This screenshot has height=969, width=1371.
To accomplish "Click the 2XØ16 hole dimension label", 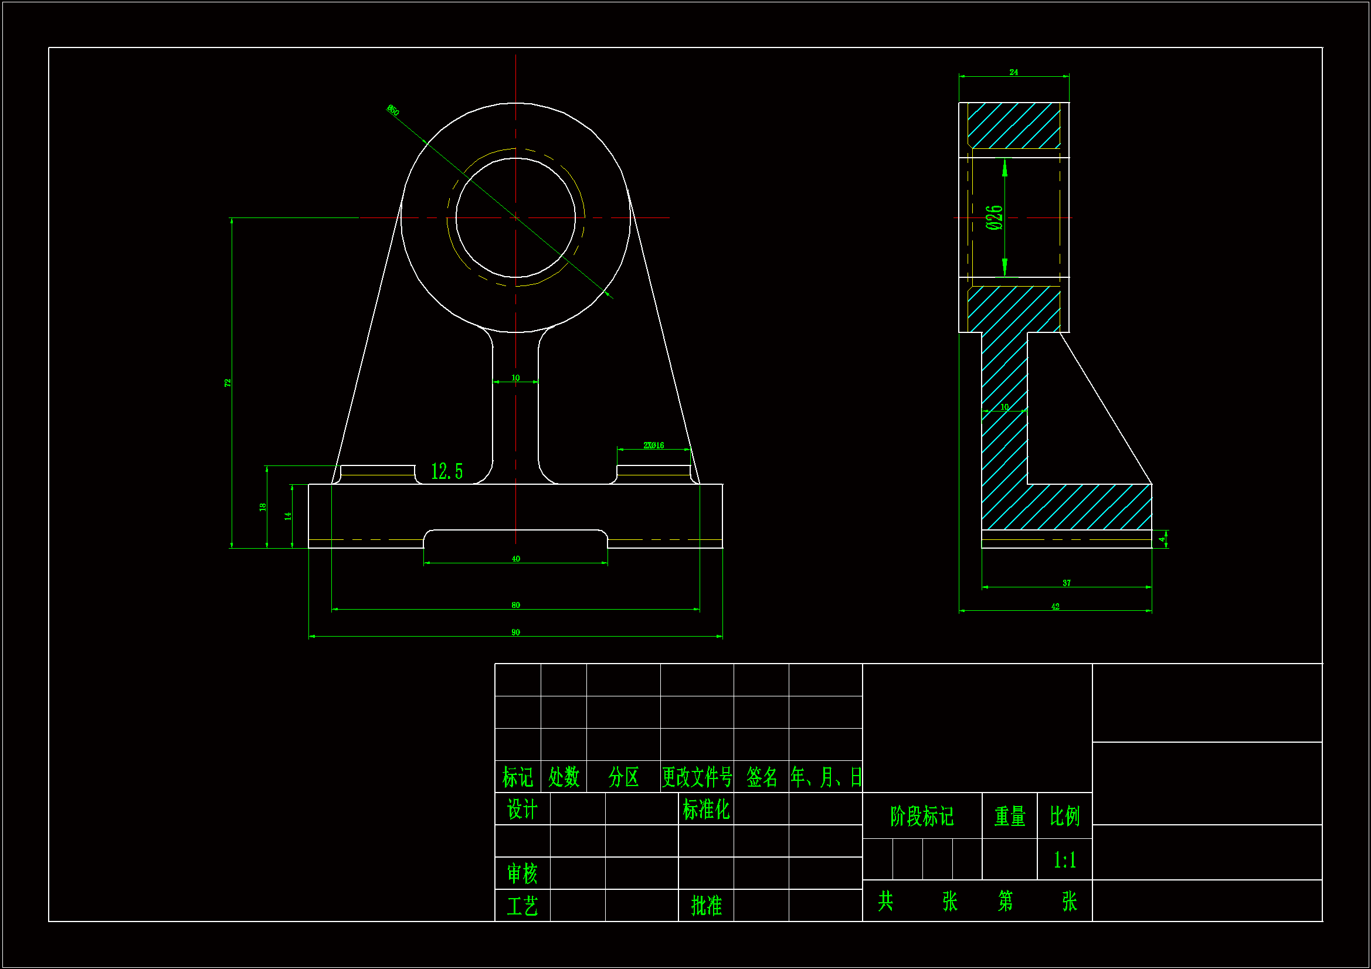I will (x=653, y=446).
